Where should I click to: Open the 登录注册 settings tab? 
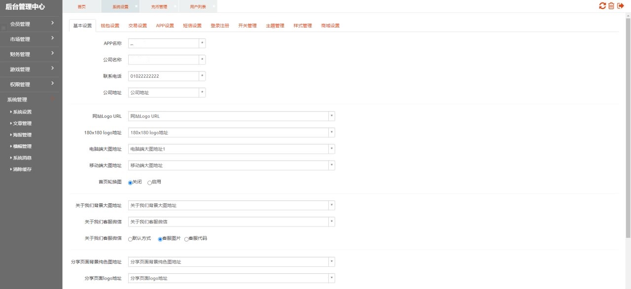[x=220, y=26]
